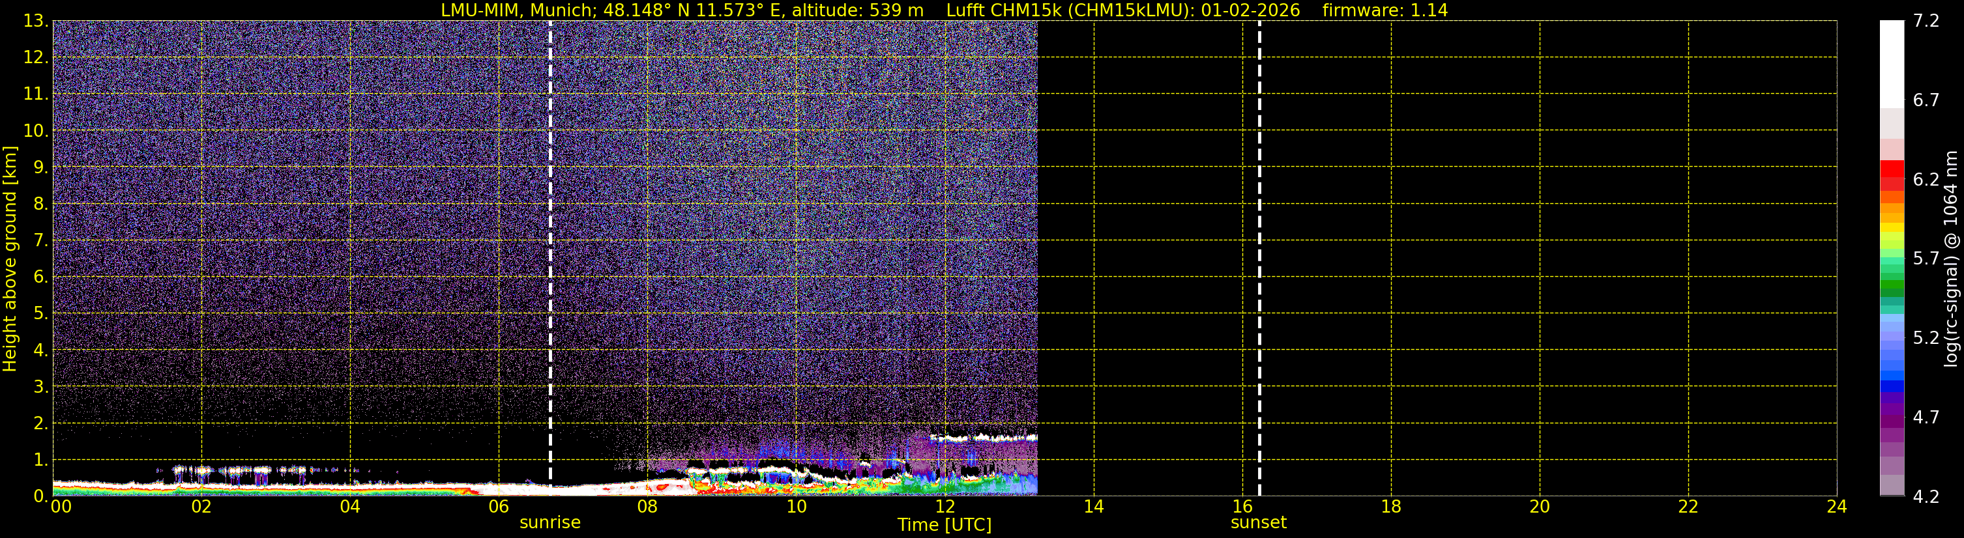Click the time axis tick label 16
Image resolution: width=1964 pixels, height=538 pixels.
click(x=1242, y=507)
